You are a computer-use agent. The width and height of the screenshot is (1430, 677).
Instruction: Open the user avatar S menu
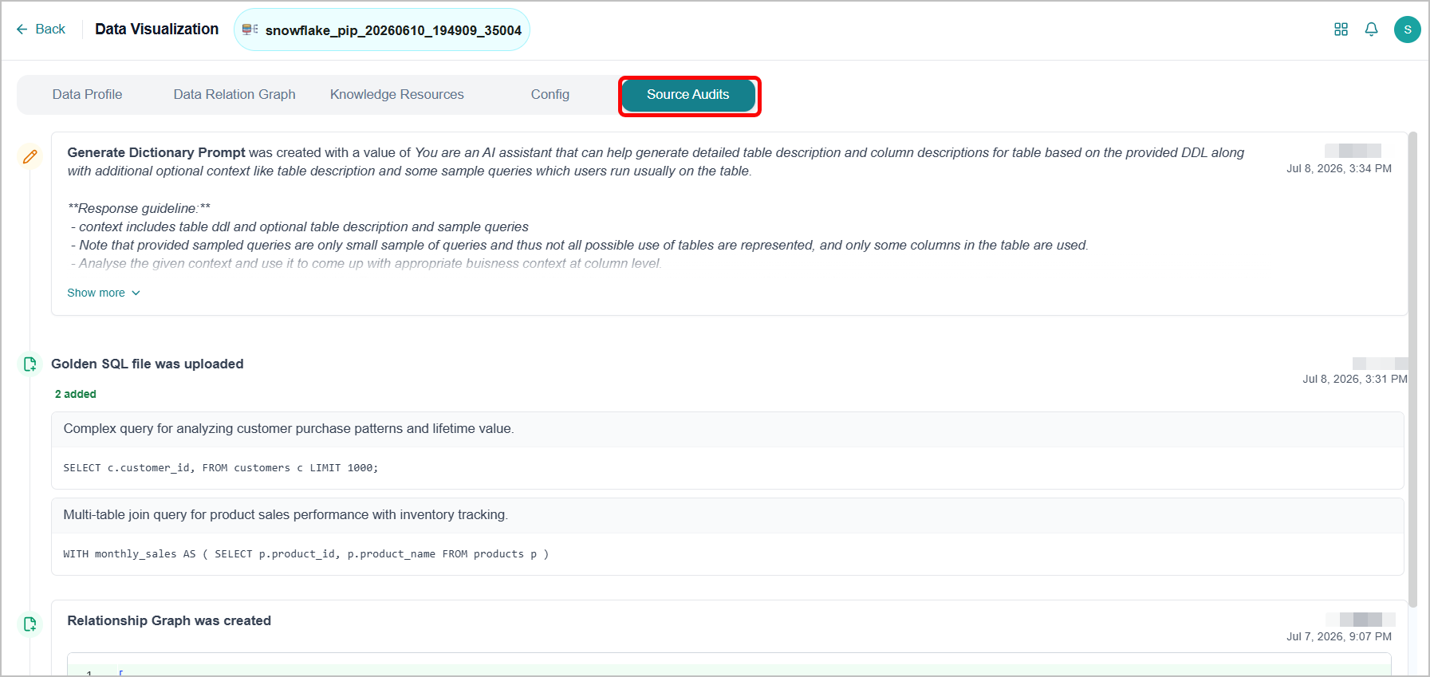[1407, 30]
